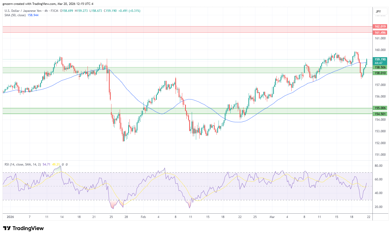Click the 152.000 price scale tick

pos(380,143)
